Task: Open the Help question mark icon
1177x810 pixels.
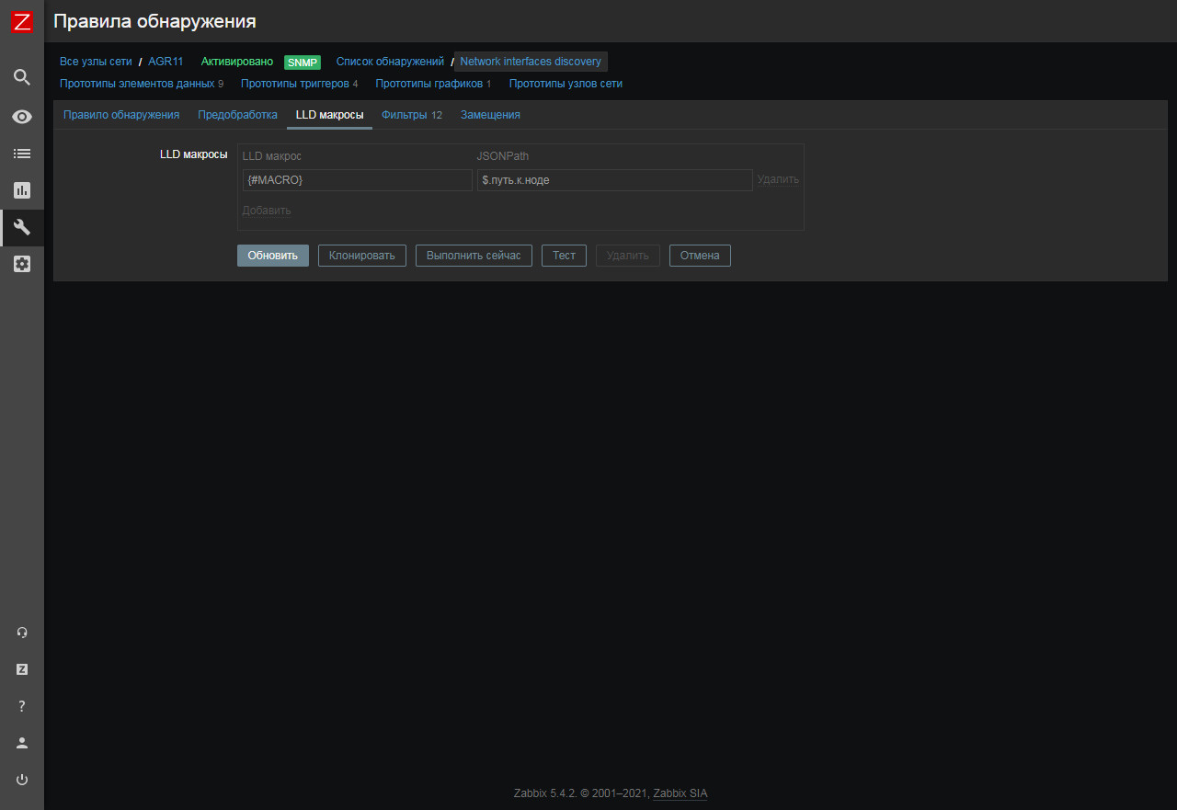Action: coord(22,706)
